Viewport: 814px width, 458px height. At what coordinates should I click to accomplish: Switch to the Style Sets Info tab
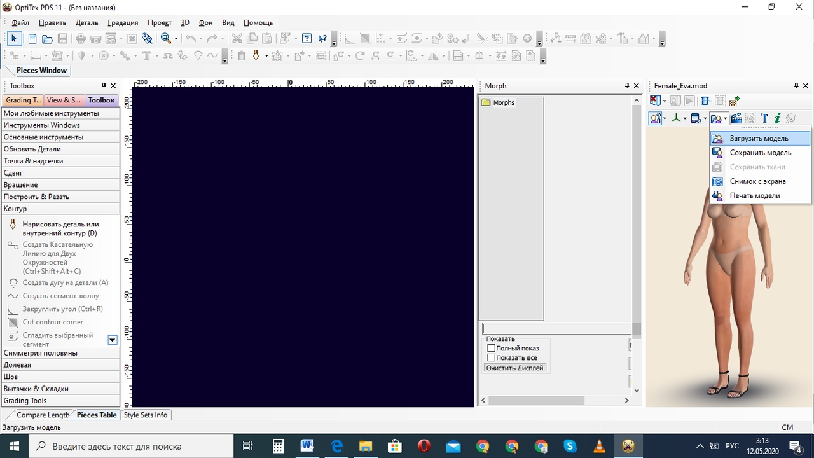(146, 415)
